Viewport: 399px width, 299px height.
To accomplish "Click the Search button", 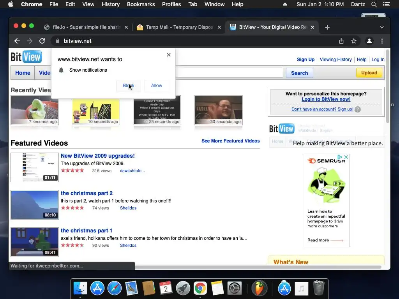I will tap(300, 73).
